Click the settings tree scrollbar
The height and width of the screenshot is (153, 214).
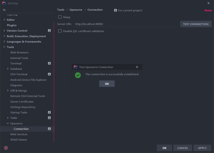point(54,82)
